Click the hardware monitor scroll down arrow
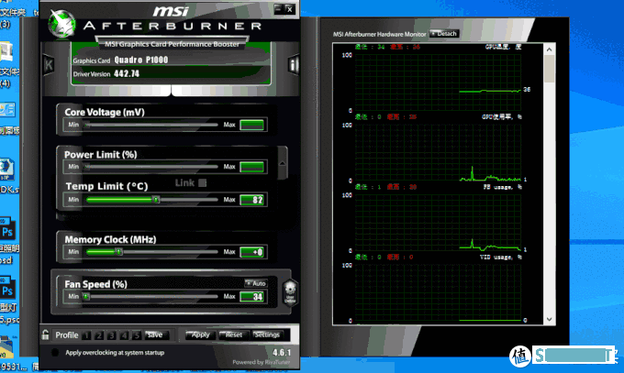The image size is (624, 373). pyautogui.click(x=549, y=319)
